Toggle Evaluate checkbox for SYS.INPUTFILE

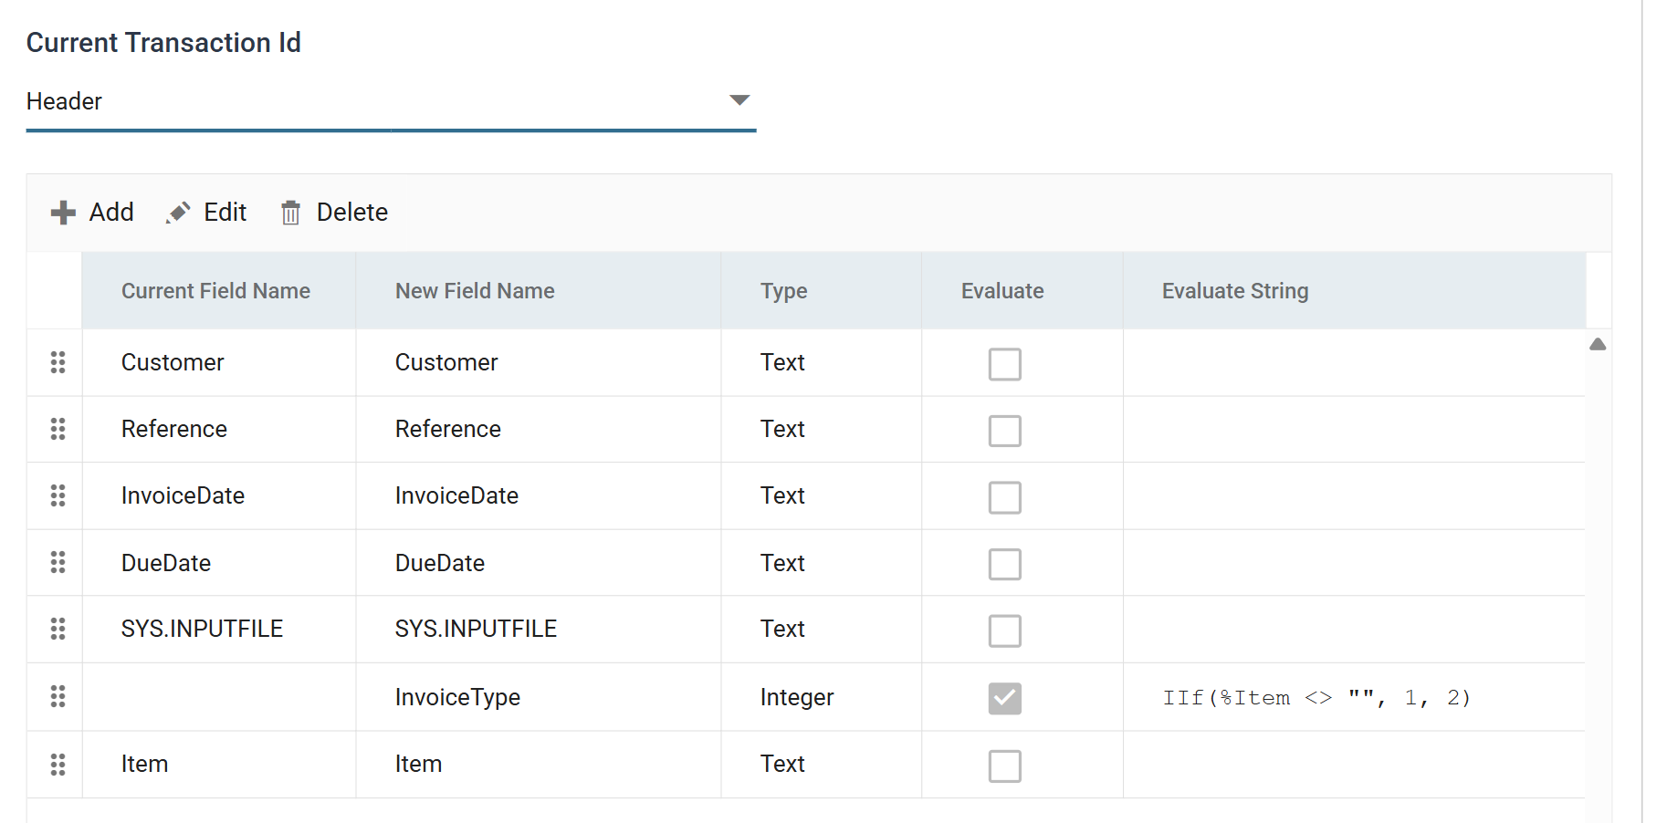pyautogui.click(x=1004, y=630)
